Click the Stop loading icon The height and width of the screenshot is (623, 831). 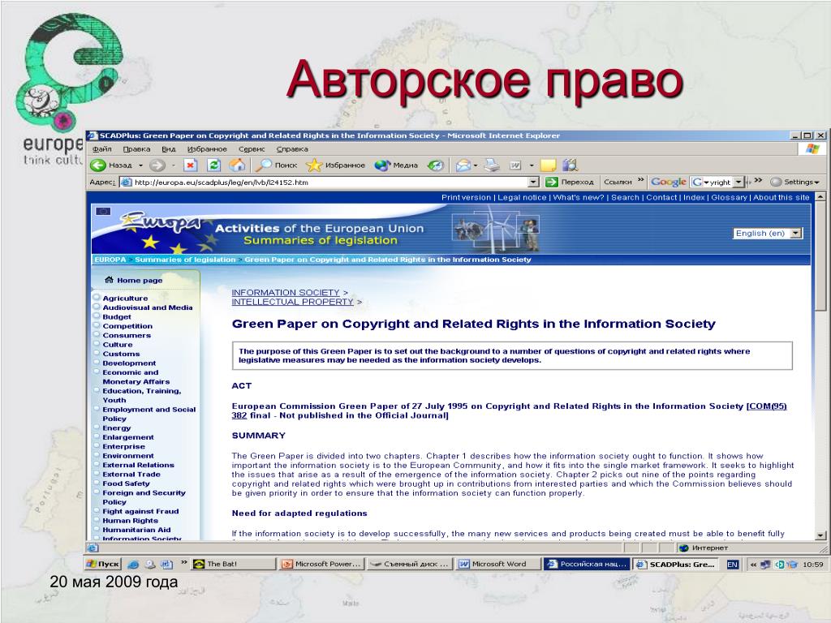[190, 165]
